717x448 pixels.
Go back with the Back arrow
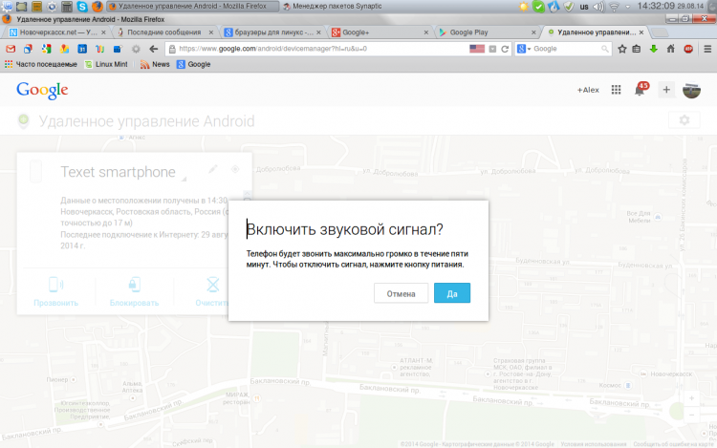click(x=154, y=49)
